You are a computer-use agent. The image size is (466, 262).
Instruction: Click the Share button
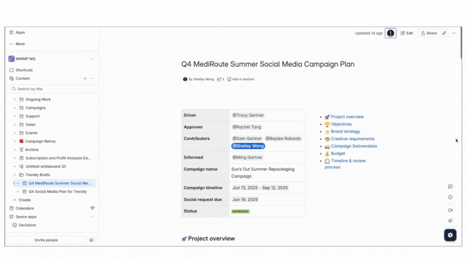429,33
